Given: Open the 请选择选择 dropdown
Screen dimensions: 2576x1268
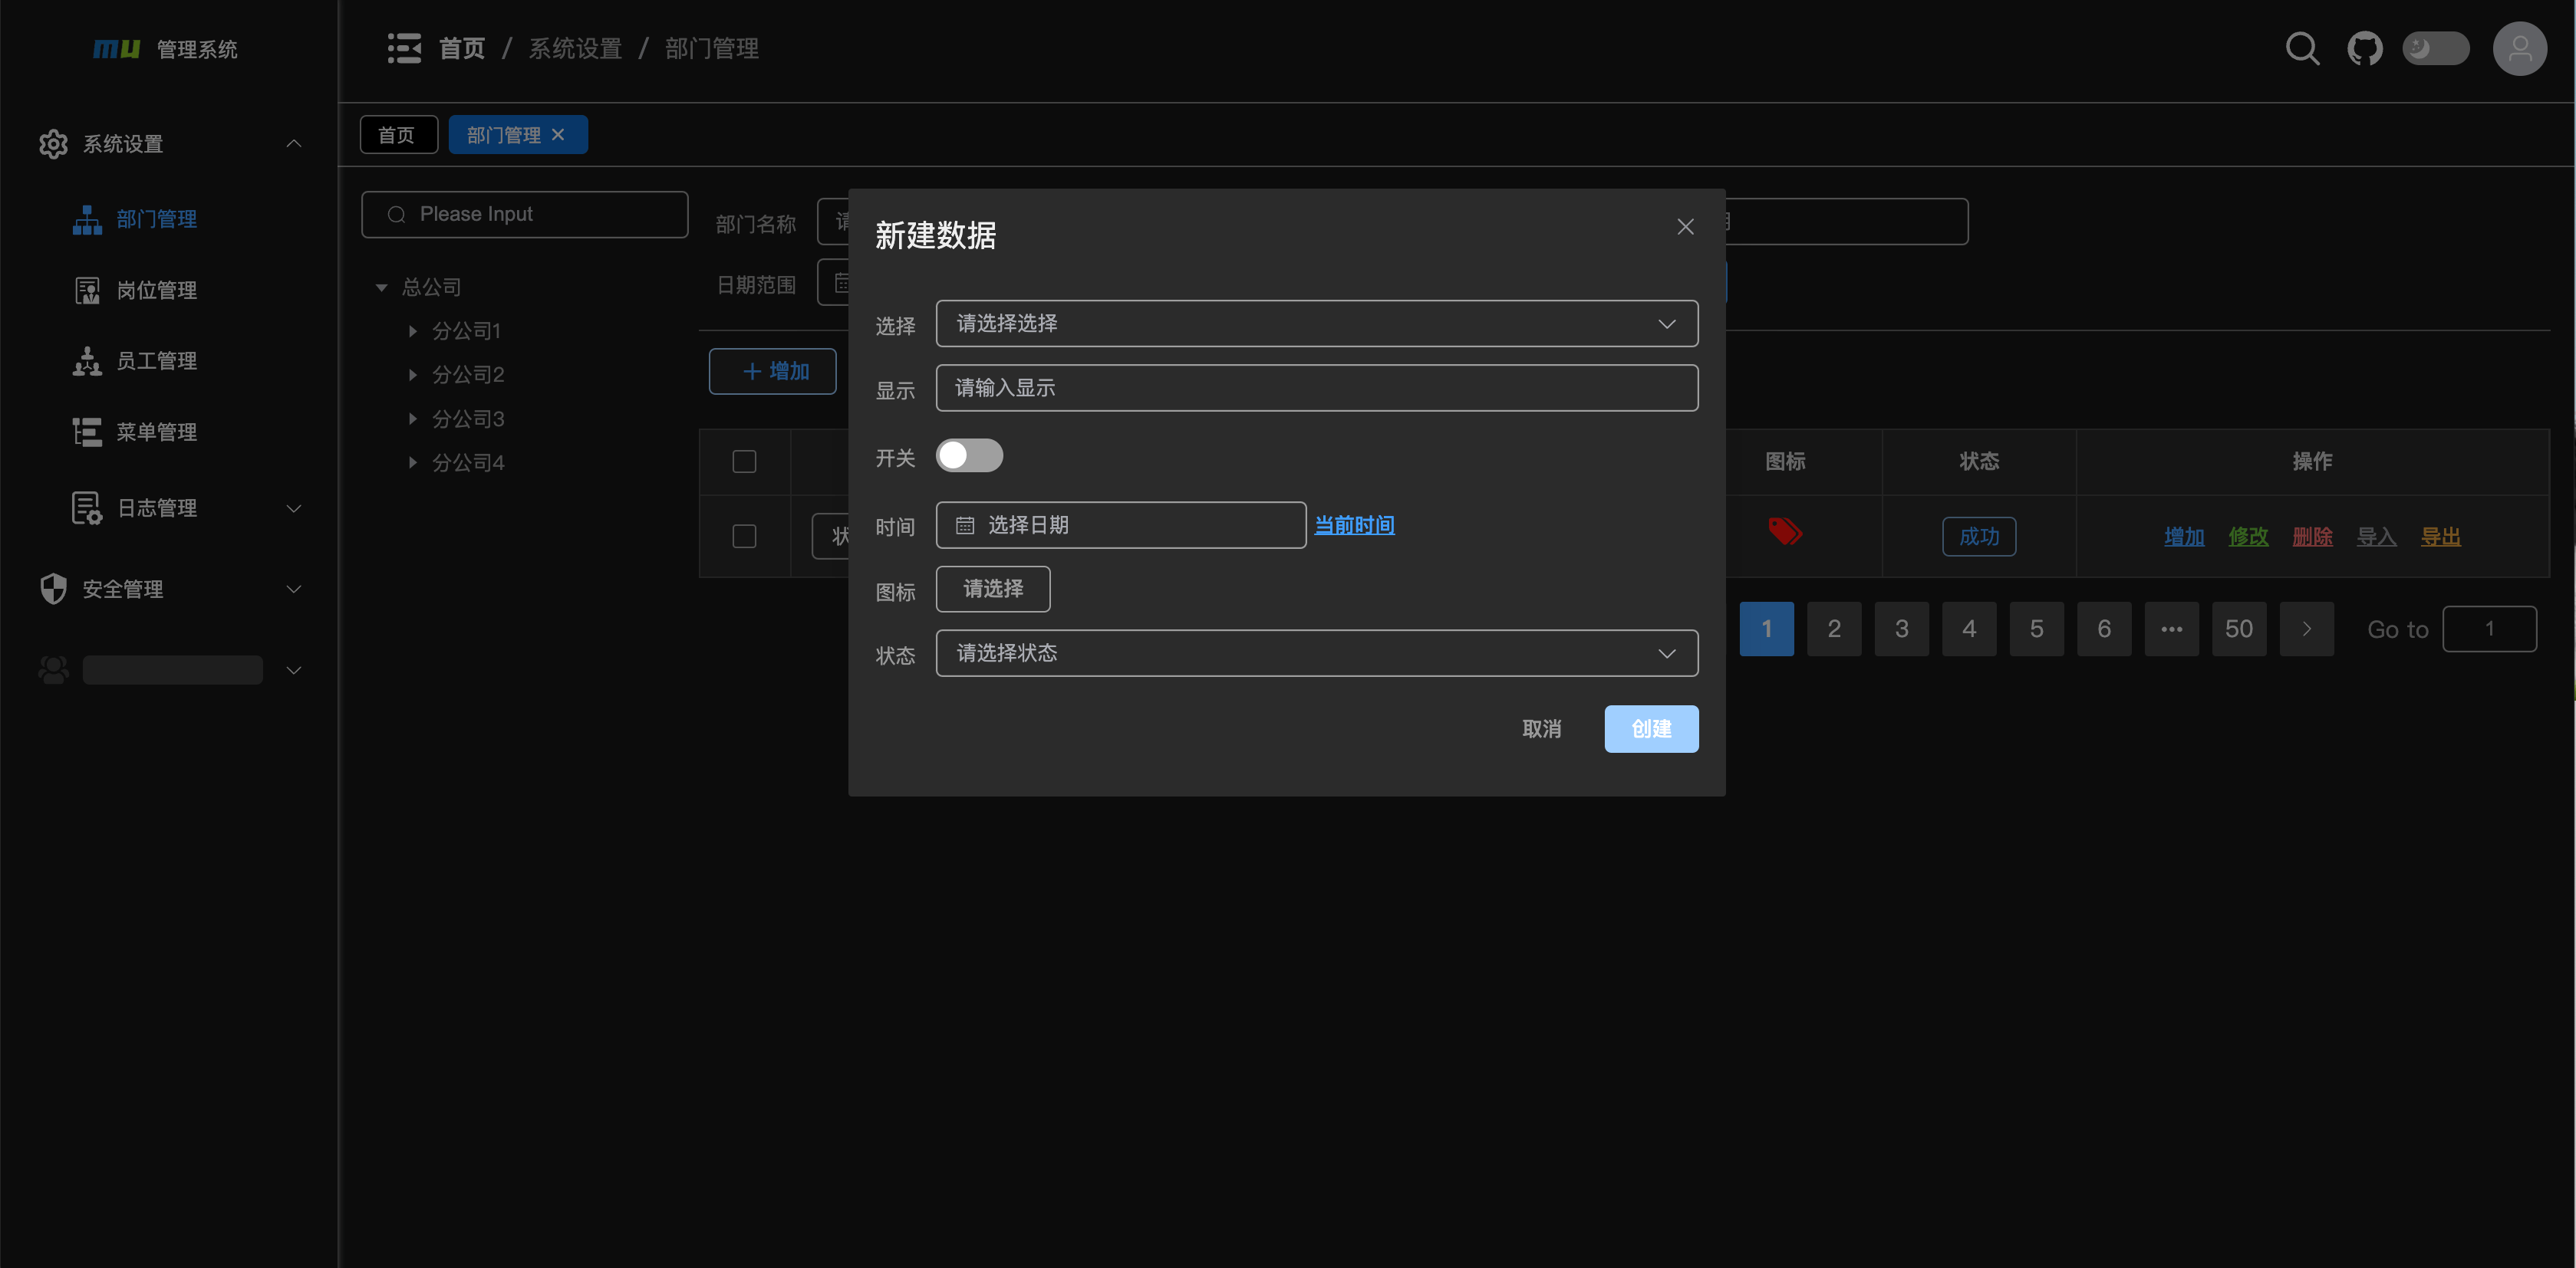Looking at the screenshot, I should pos(1316,324).
